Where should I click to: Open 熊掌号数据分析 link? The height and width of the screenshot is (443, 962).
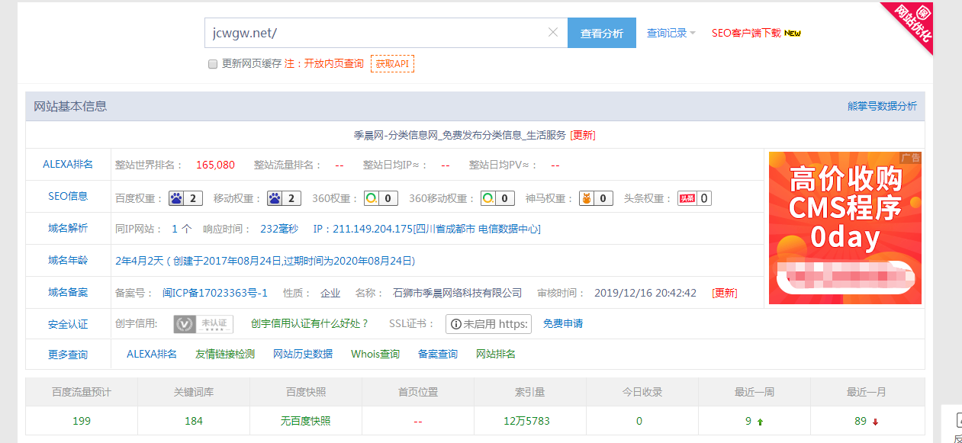click(882, 107)
